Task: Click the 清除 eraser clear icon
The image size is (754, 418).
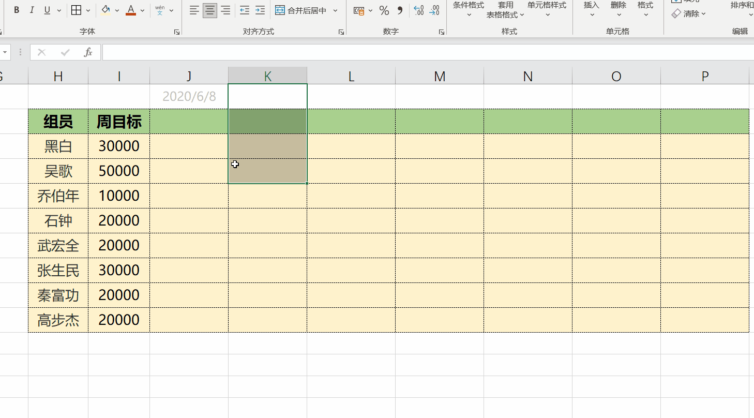Action: [x=688, y=14]
